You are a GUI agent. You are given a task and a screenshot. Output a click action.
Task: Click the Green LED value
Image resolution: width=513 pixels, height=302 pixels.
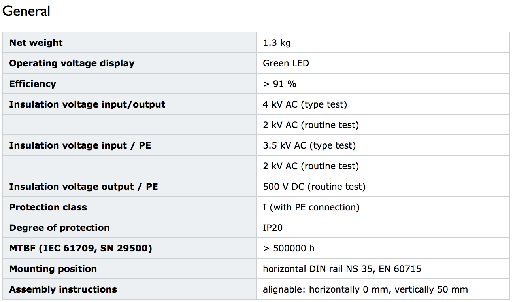coord(286,63)
